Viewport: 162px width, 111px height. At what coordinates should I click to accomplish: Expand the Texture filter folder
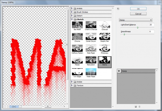pos(72,85)
